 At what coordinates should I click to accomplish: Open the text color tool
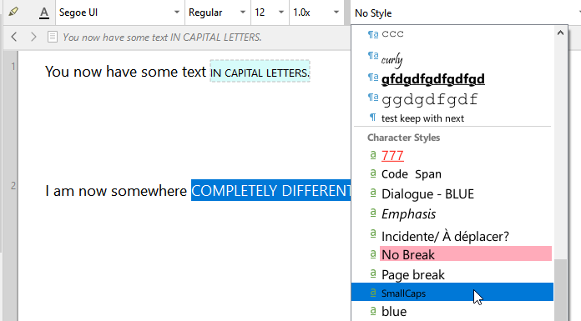tap(43, 13)
